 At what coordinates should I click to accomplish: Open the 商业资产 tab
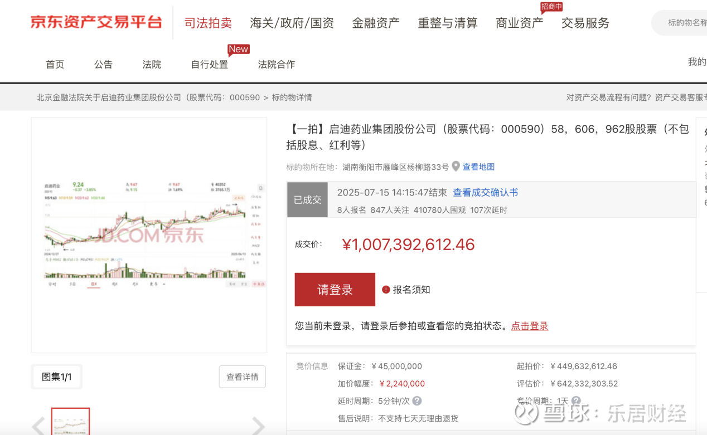coord(519,23)
